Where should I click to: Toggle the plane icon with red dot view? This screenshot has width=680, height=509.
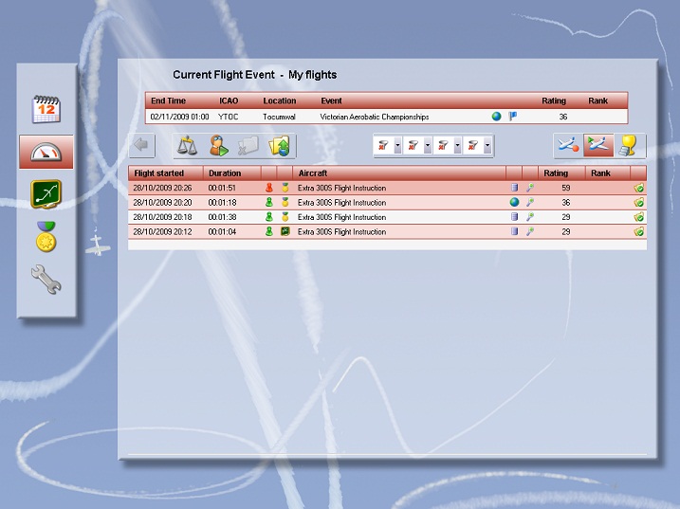(568, 145)
